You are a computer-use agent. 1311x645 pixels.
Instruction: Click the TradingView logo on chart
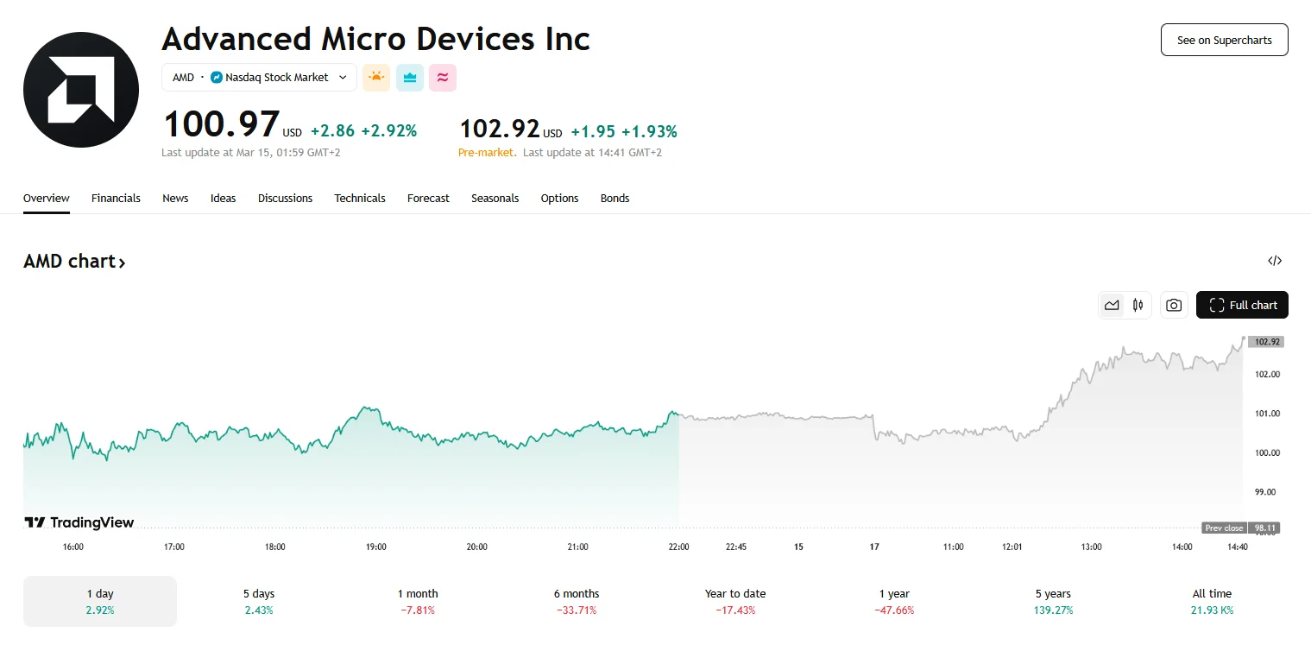[79, 522]
